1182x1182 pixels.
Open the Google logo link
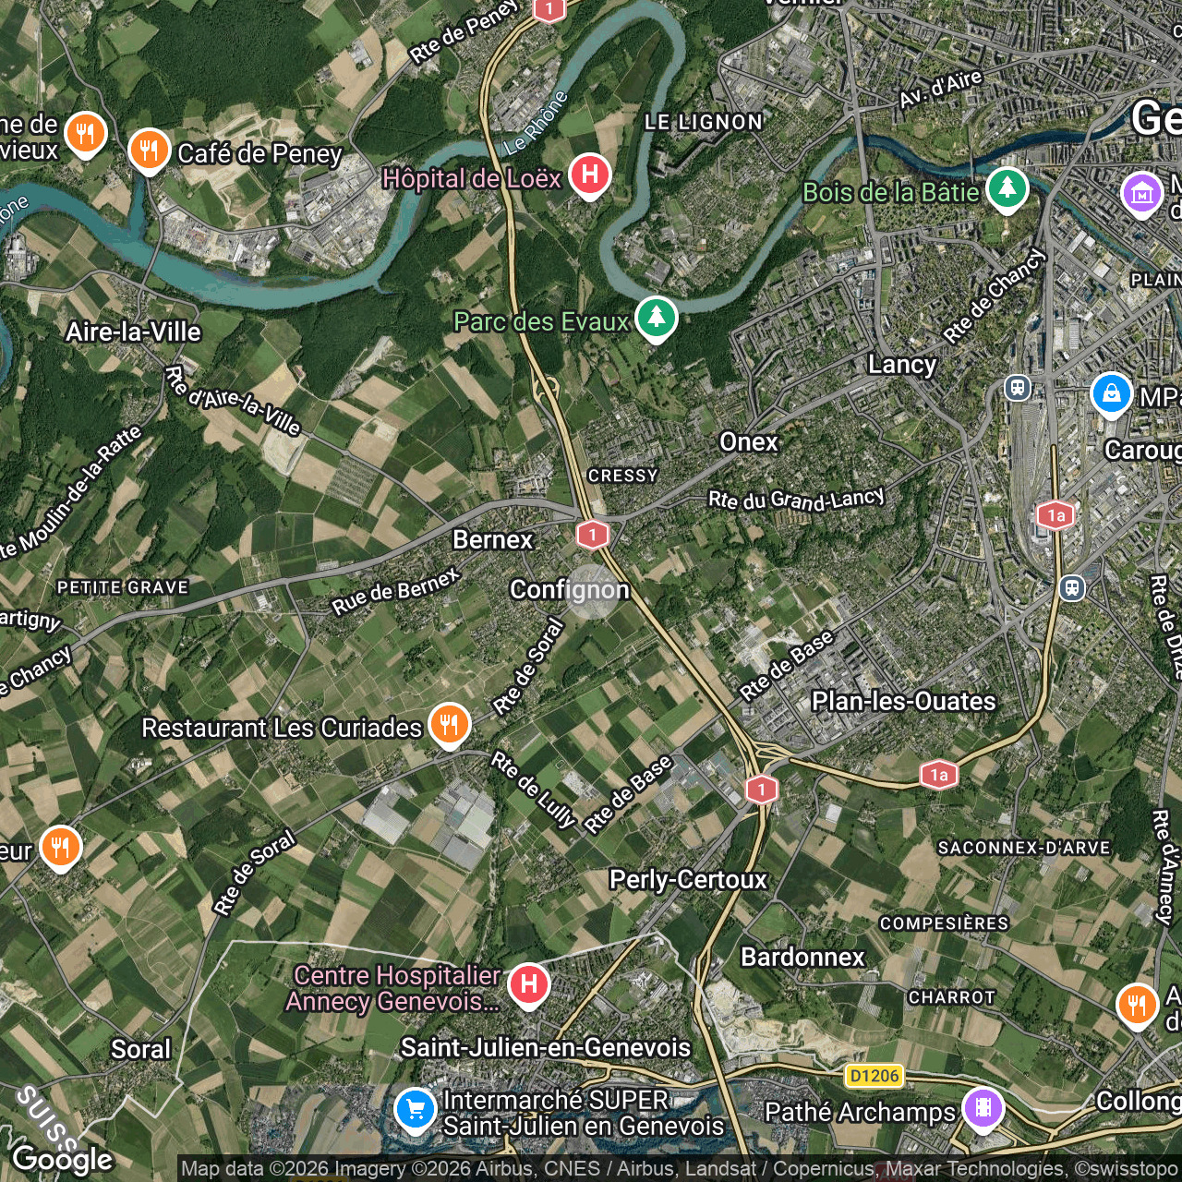[63, 1159]
